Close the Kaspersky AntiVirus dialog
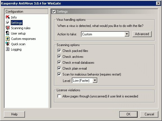This screenshot has height=121, width=162. click(x=158, y=3)
